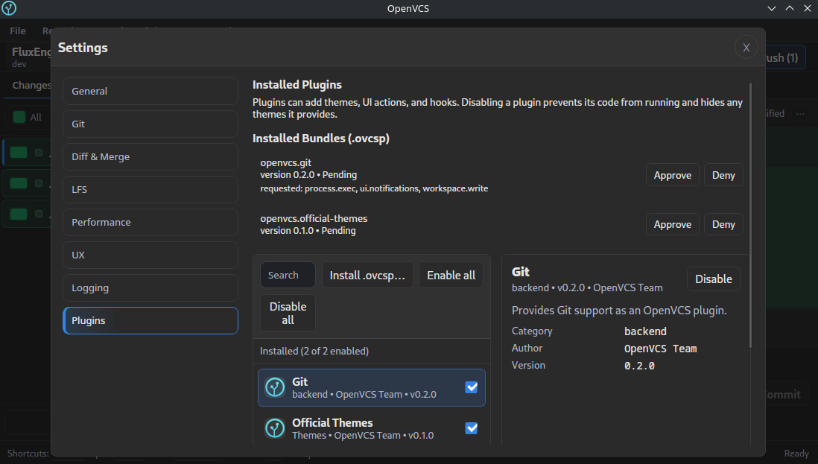Screen dimensions: 818x464
Task: Open the File menu
Action: [x=16, y=31]
